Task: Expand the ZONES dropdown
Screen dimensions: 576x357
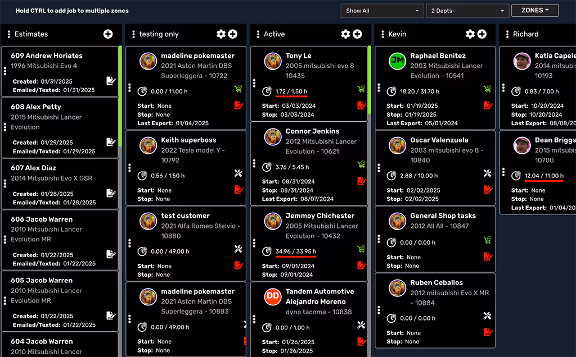Action: (534, 10)
